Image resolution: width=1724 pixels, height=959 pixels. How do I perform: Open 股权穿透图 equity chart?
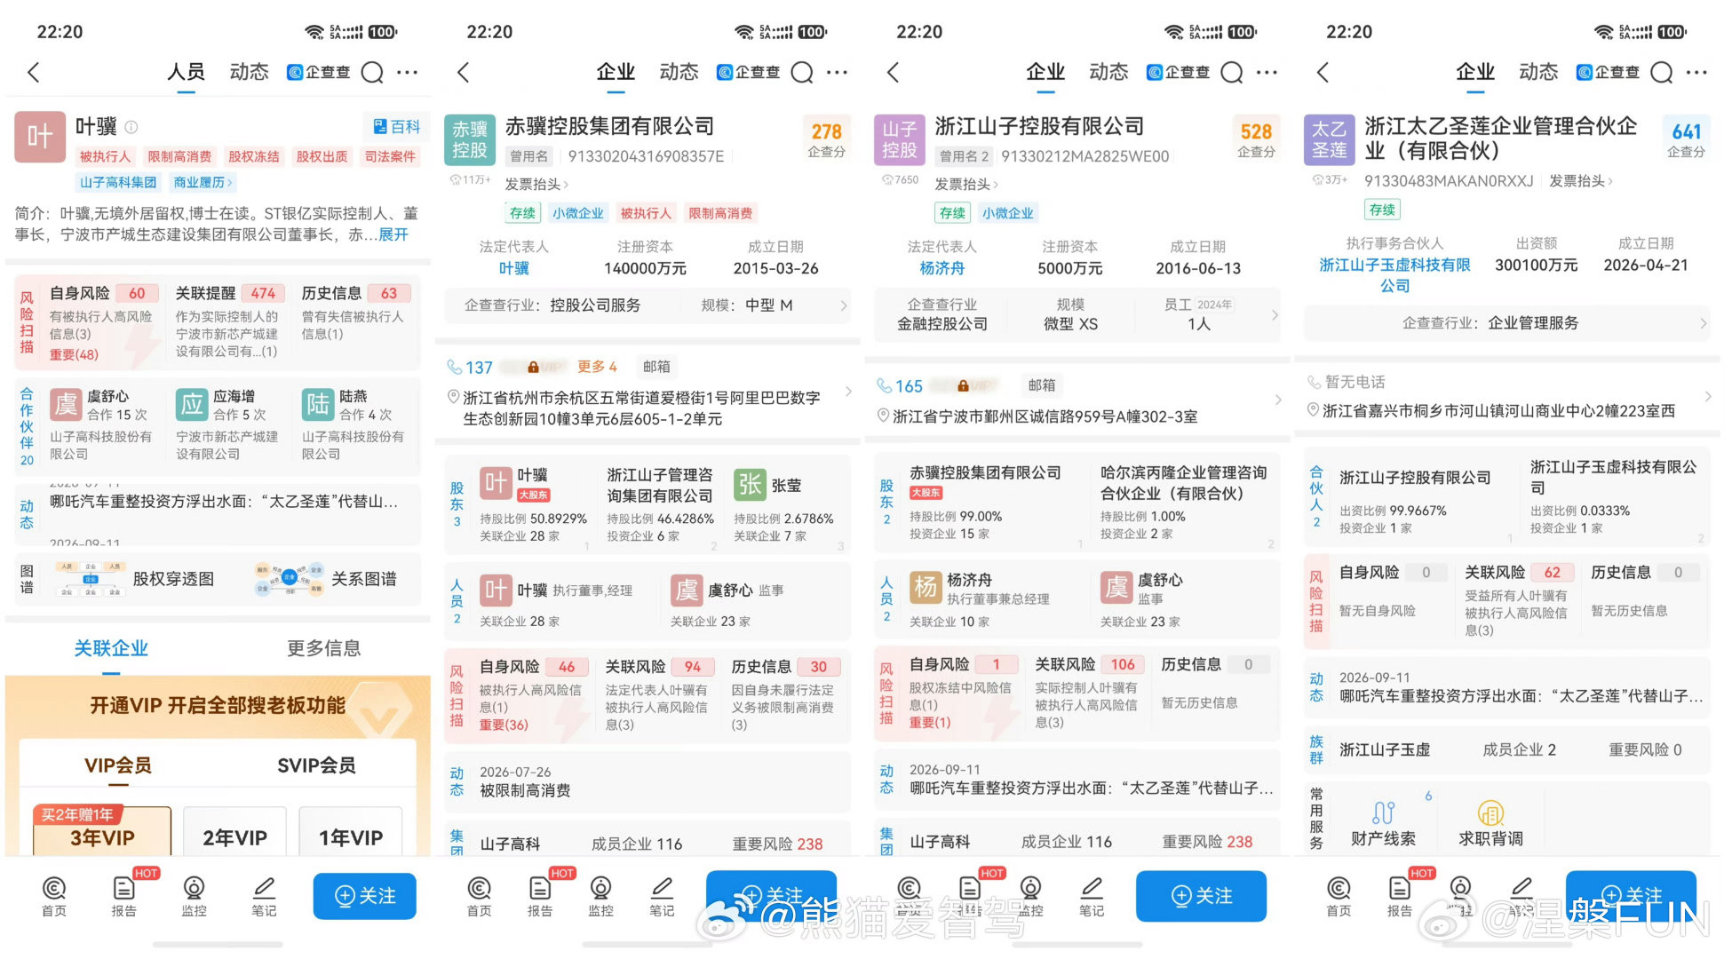(x=134, y=579)
